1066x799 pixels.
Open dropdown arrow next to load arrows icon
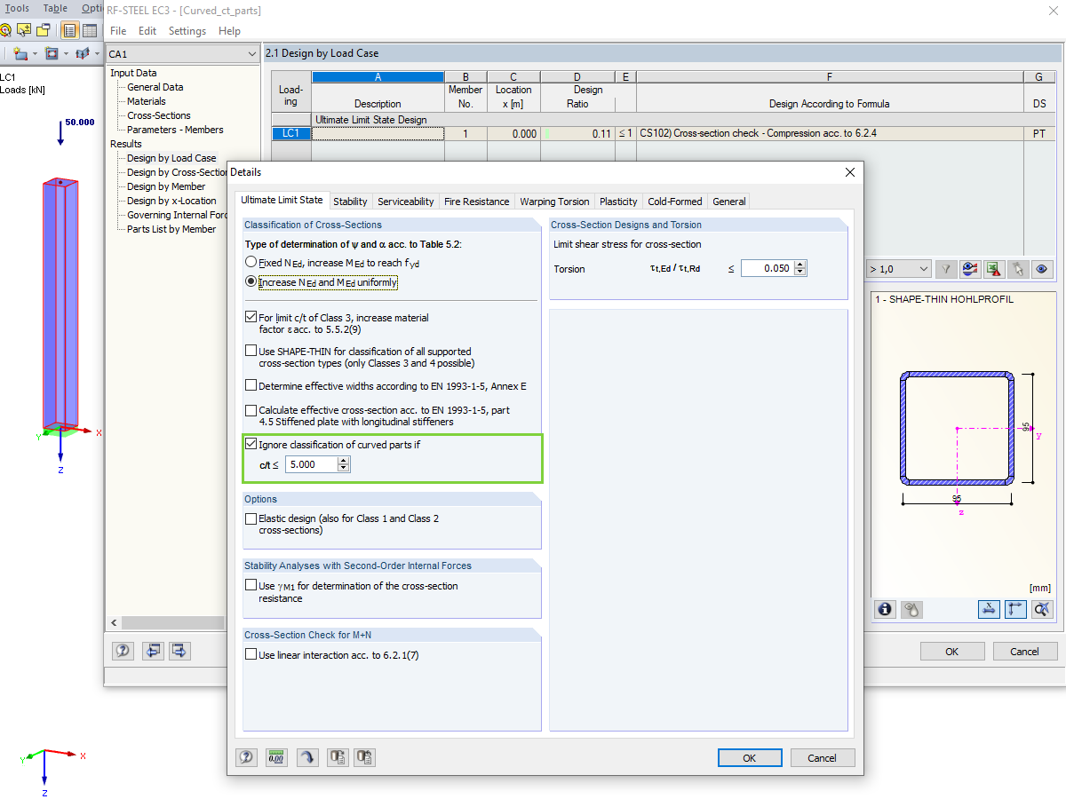97,53
